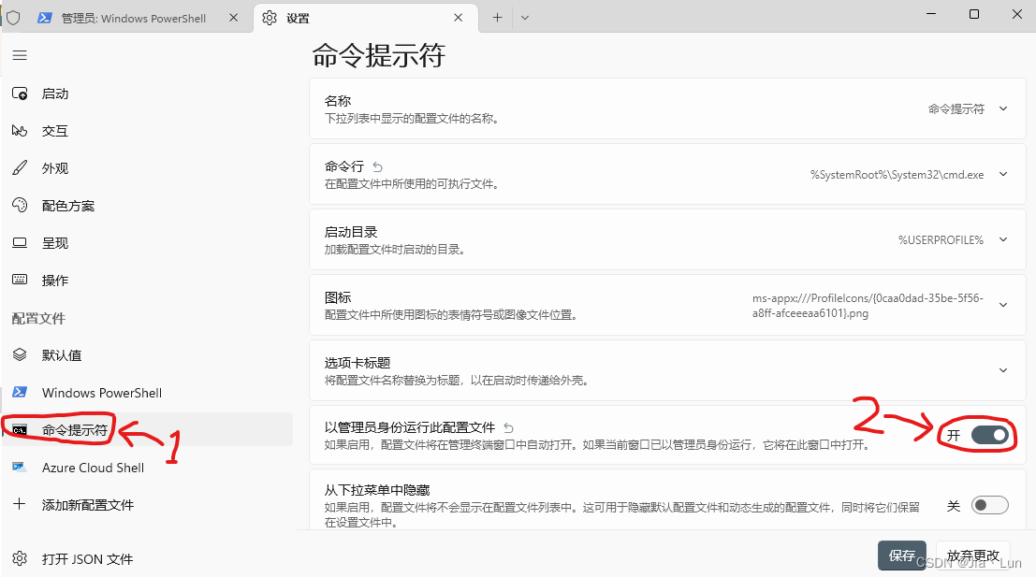Click the 放弃更改 button
Image resolution: width=1036 pixels, height=577 pixels.
coord(973,555)
